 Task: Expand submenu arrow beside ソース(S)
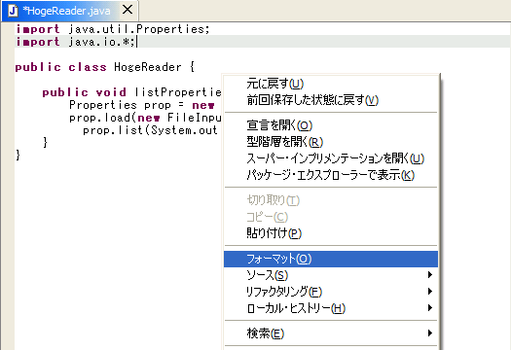click(x=430, y=275)
